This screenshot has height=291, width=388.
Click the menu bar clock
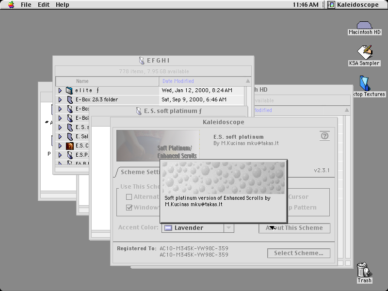tap(306, 5)
